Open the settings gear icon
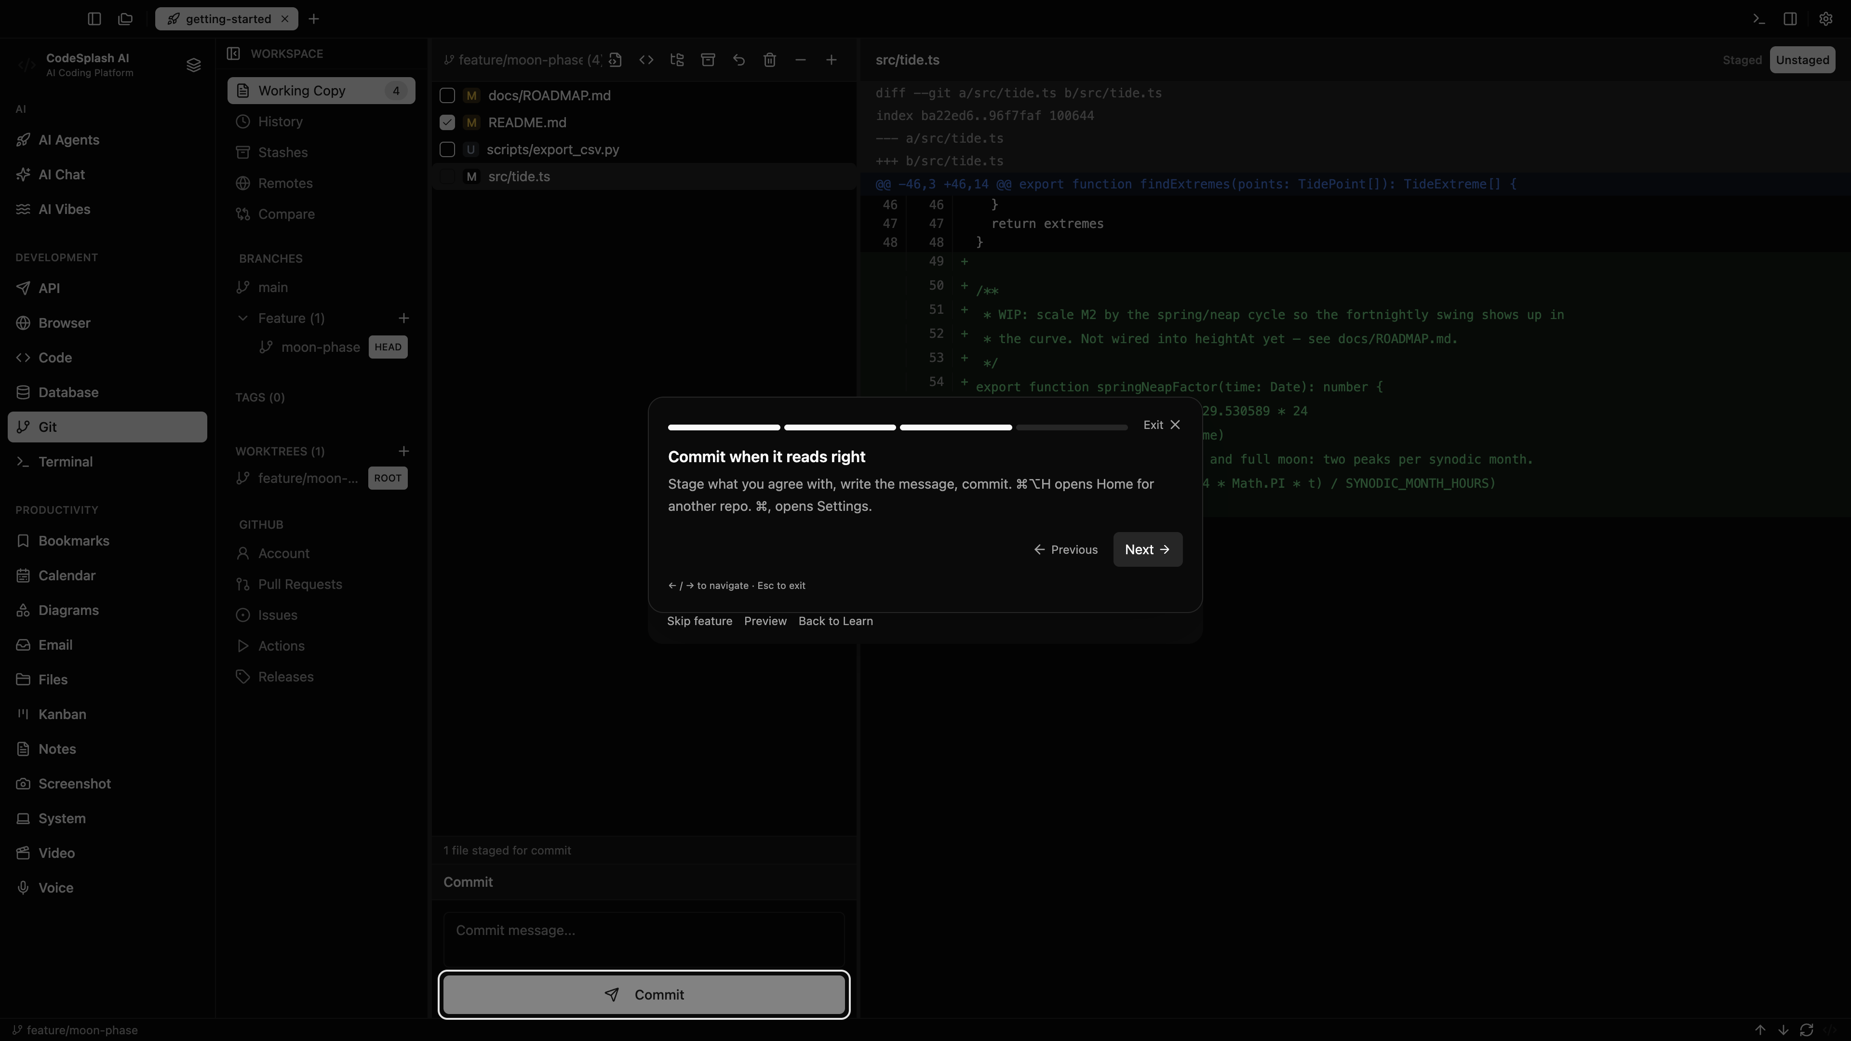Screen dimensions: 1851x1041 [x=1826, y=19]
